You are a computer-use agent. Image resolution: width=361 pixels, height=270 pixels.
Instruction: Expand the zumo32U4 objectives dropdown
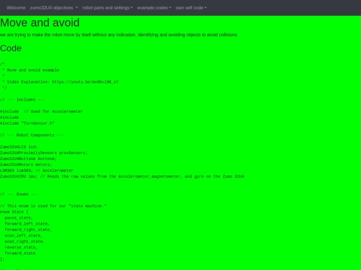53,8
